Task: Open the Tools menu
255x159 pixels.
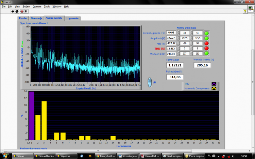Action: pyautogui.click(x=47, y=6)
